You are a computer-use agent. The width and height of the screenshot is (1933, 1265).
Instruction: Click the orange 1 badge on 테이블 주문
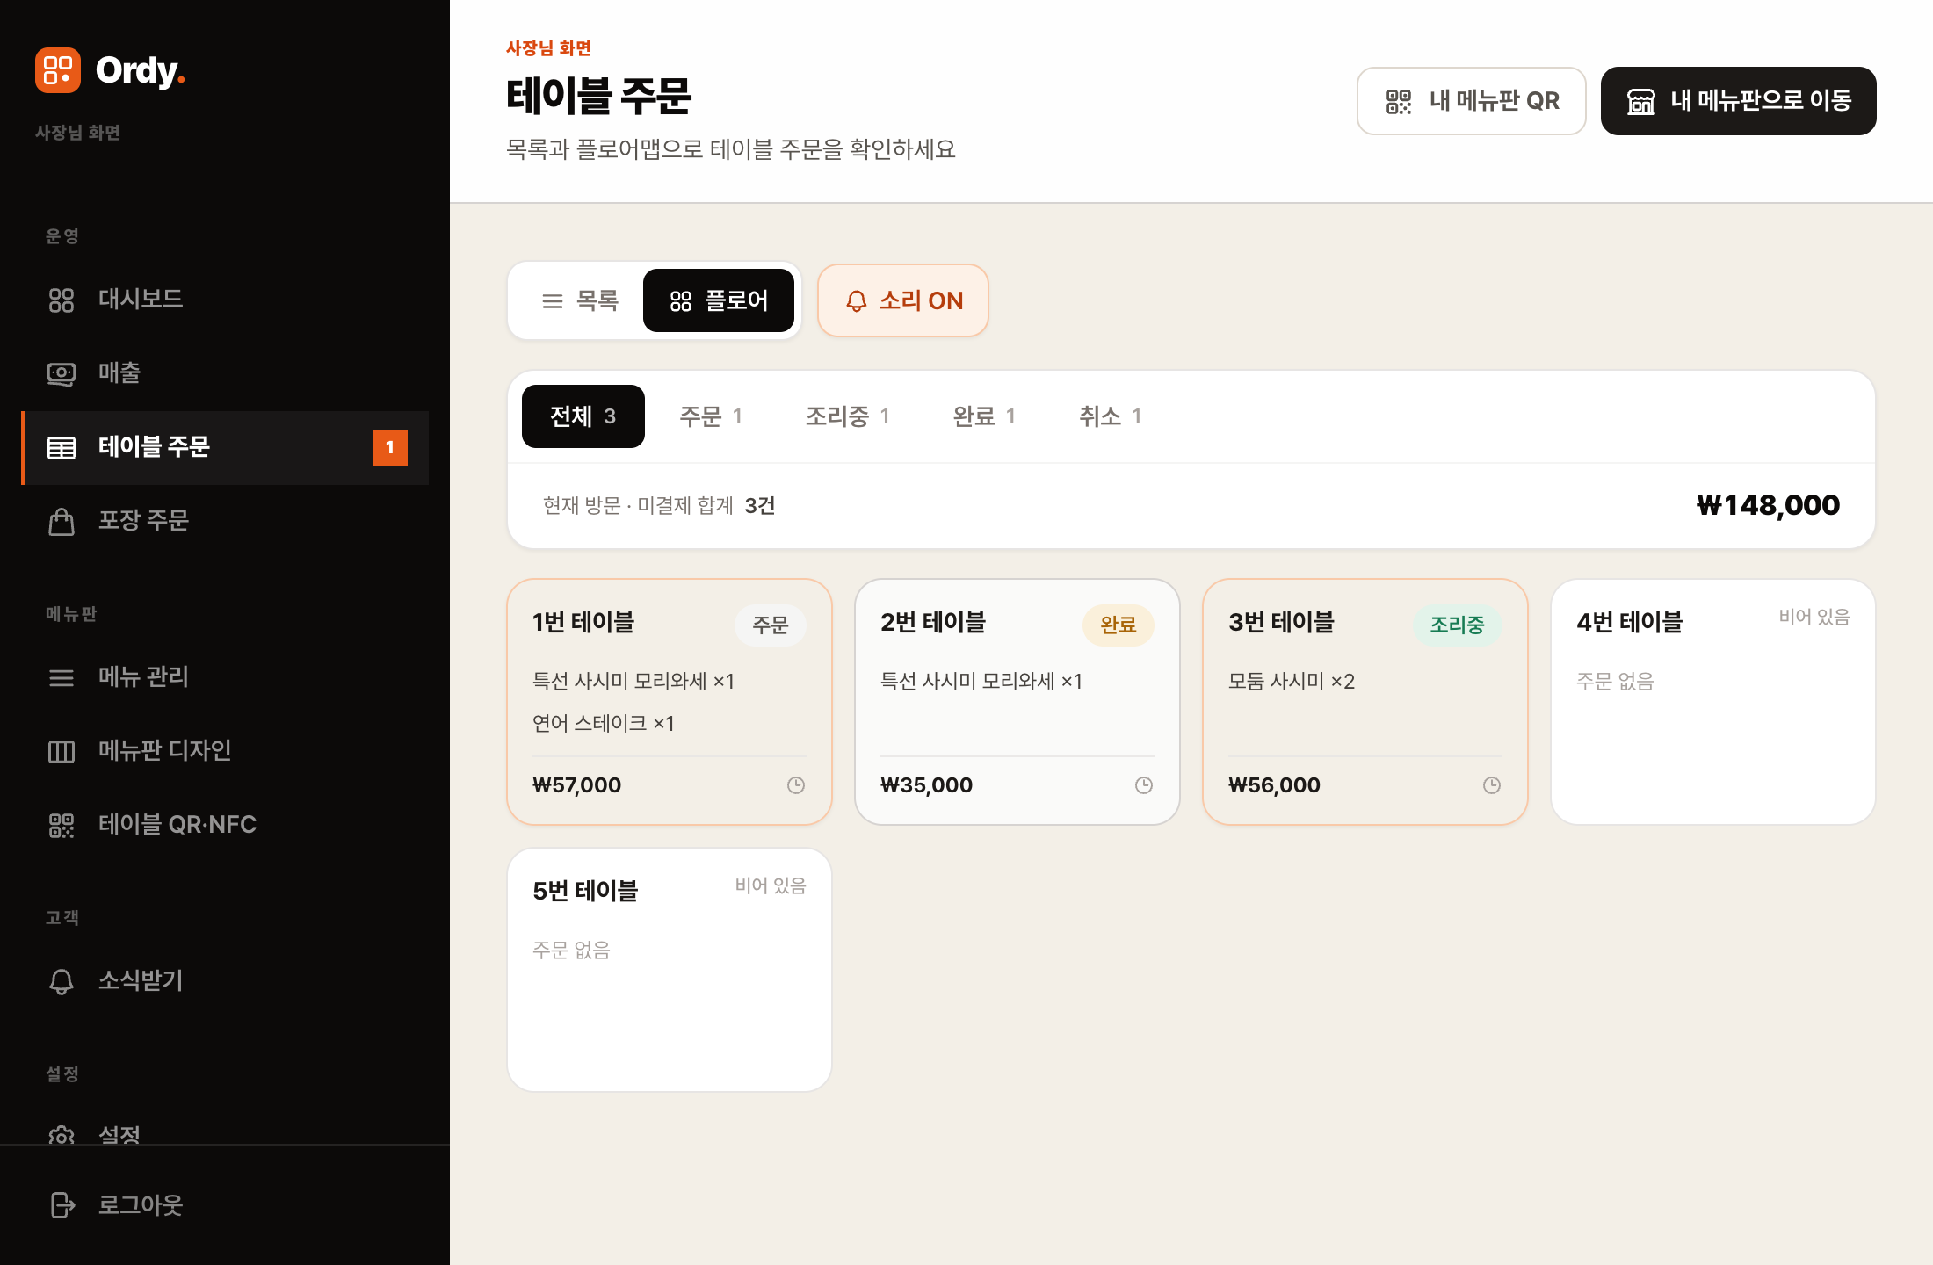coord(390,448)
